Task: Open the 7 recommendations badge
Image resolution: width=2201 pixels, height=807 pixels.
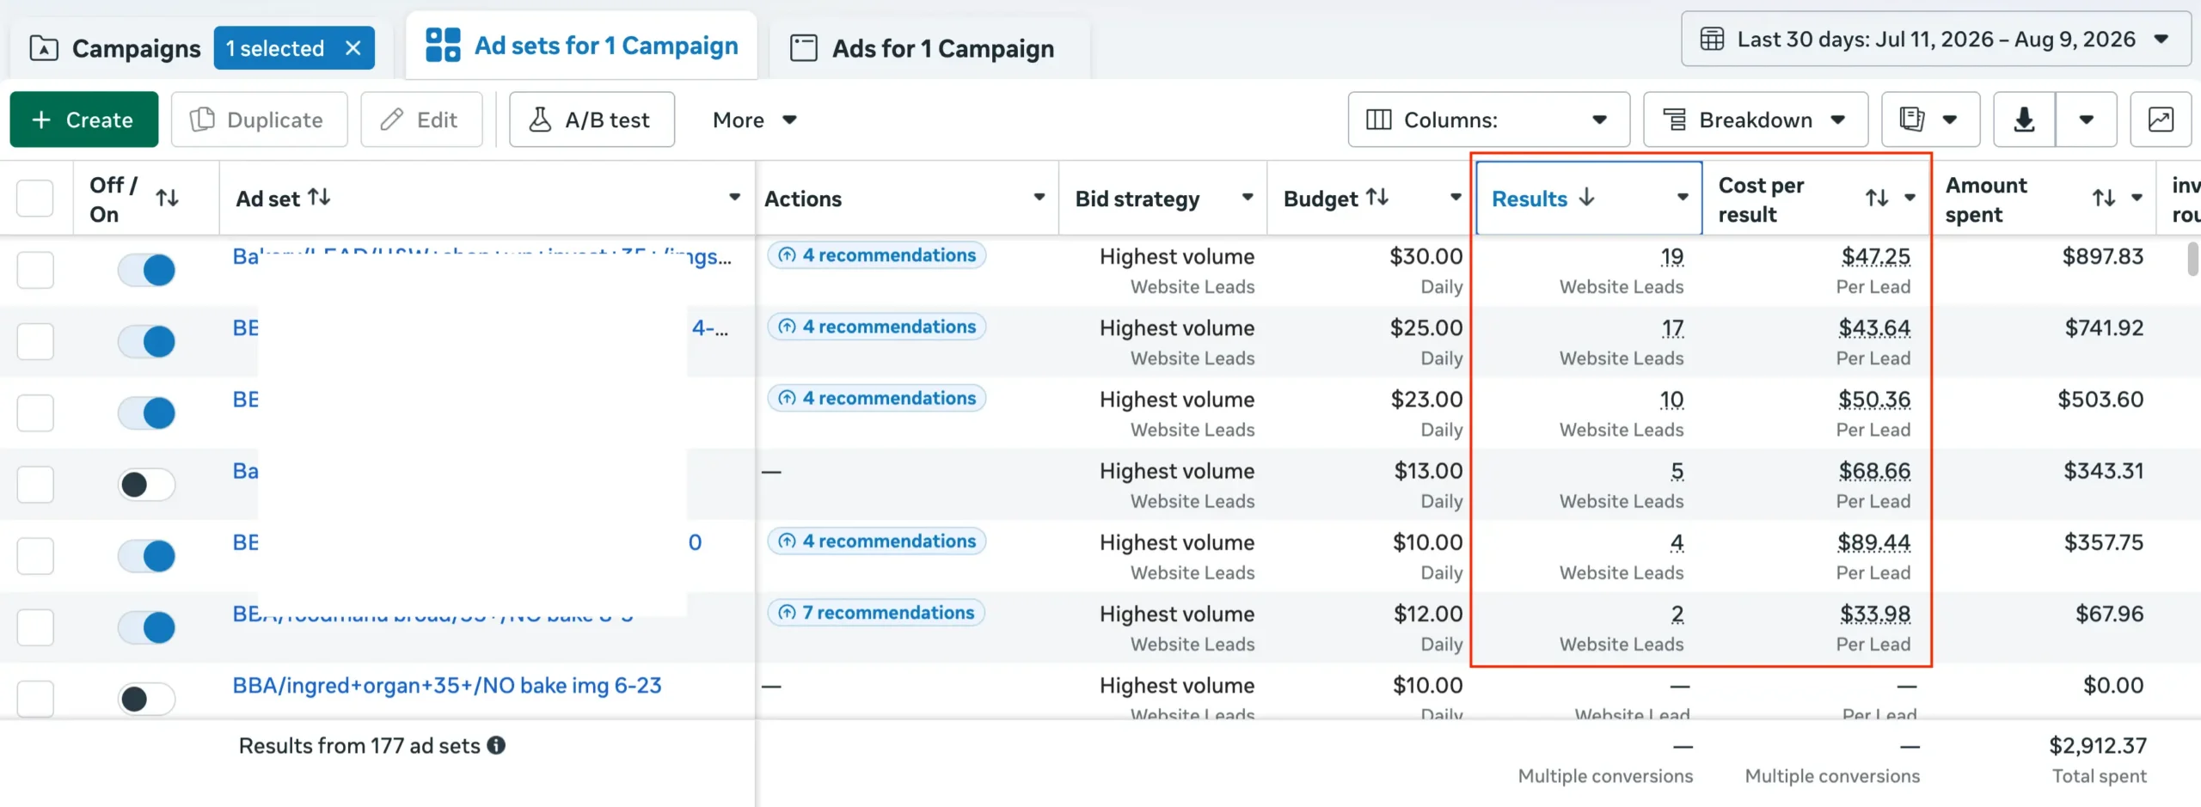Action: point(875,612)
